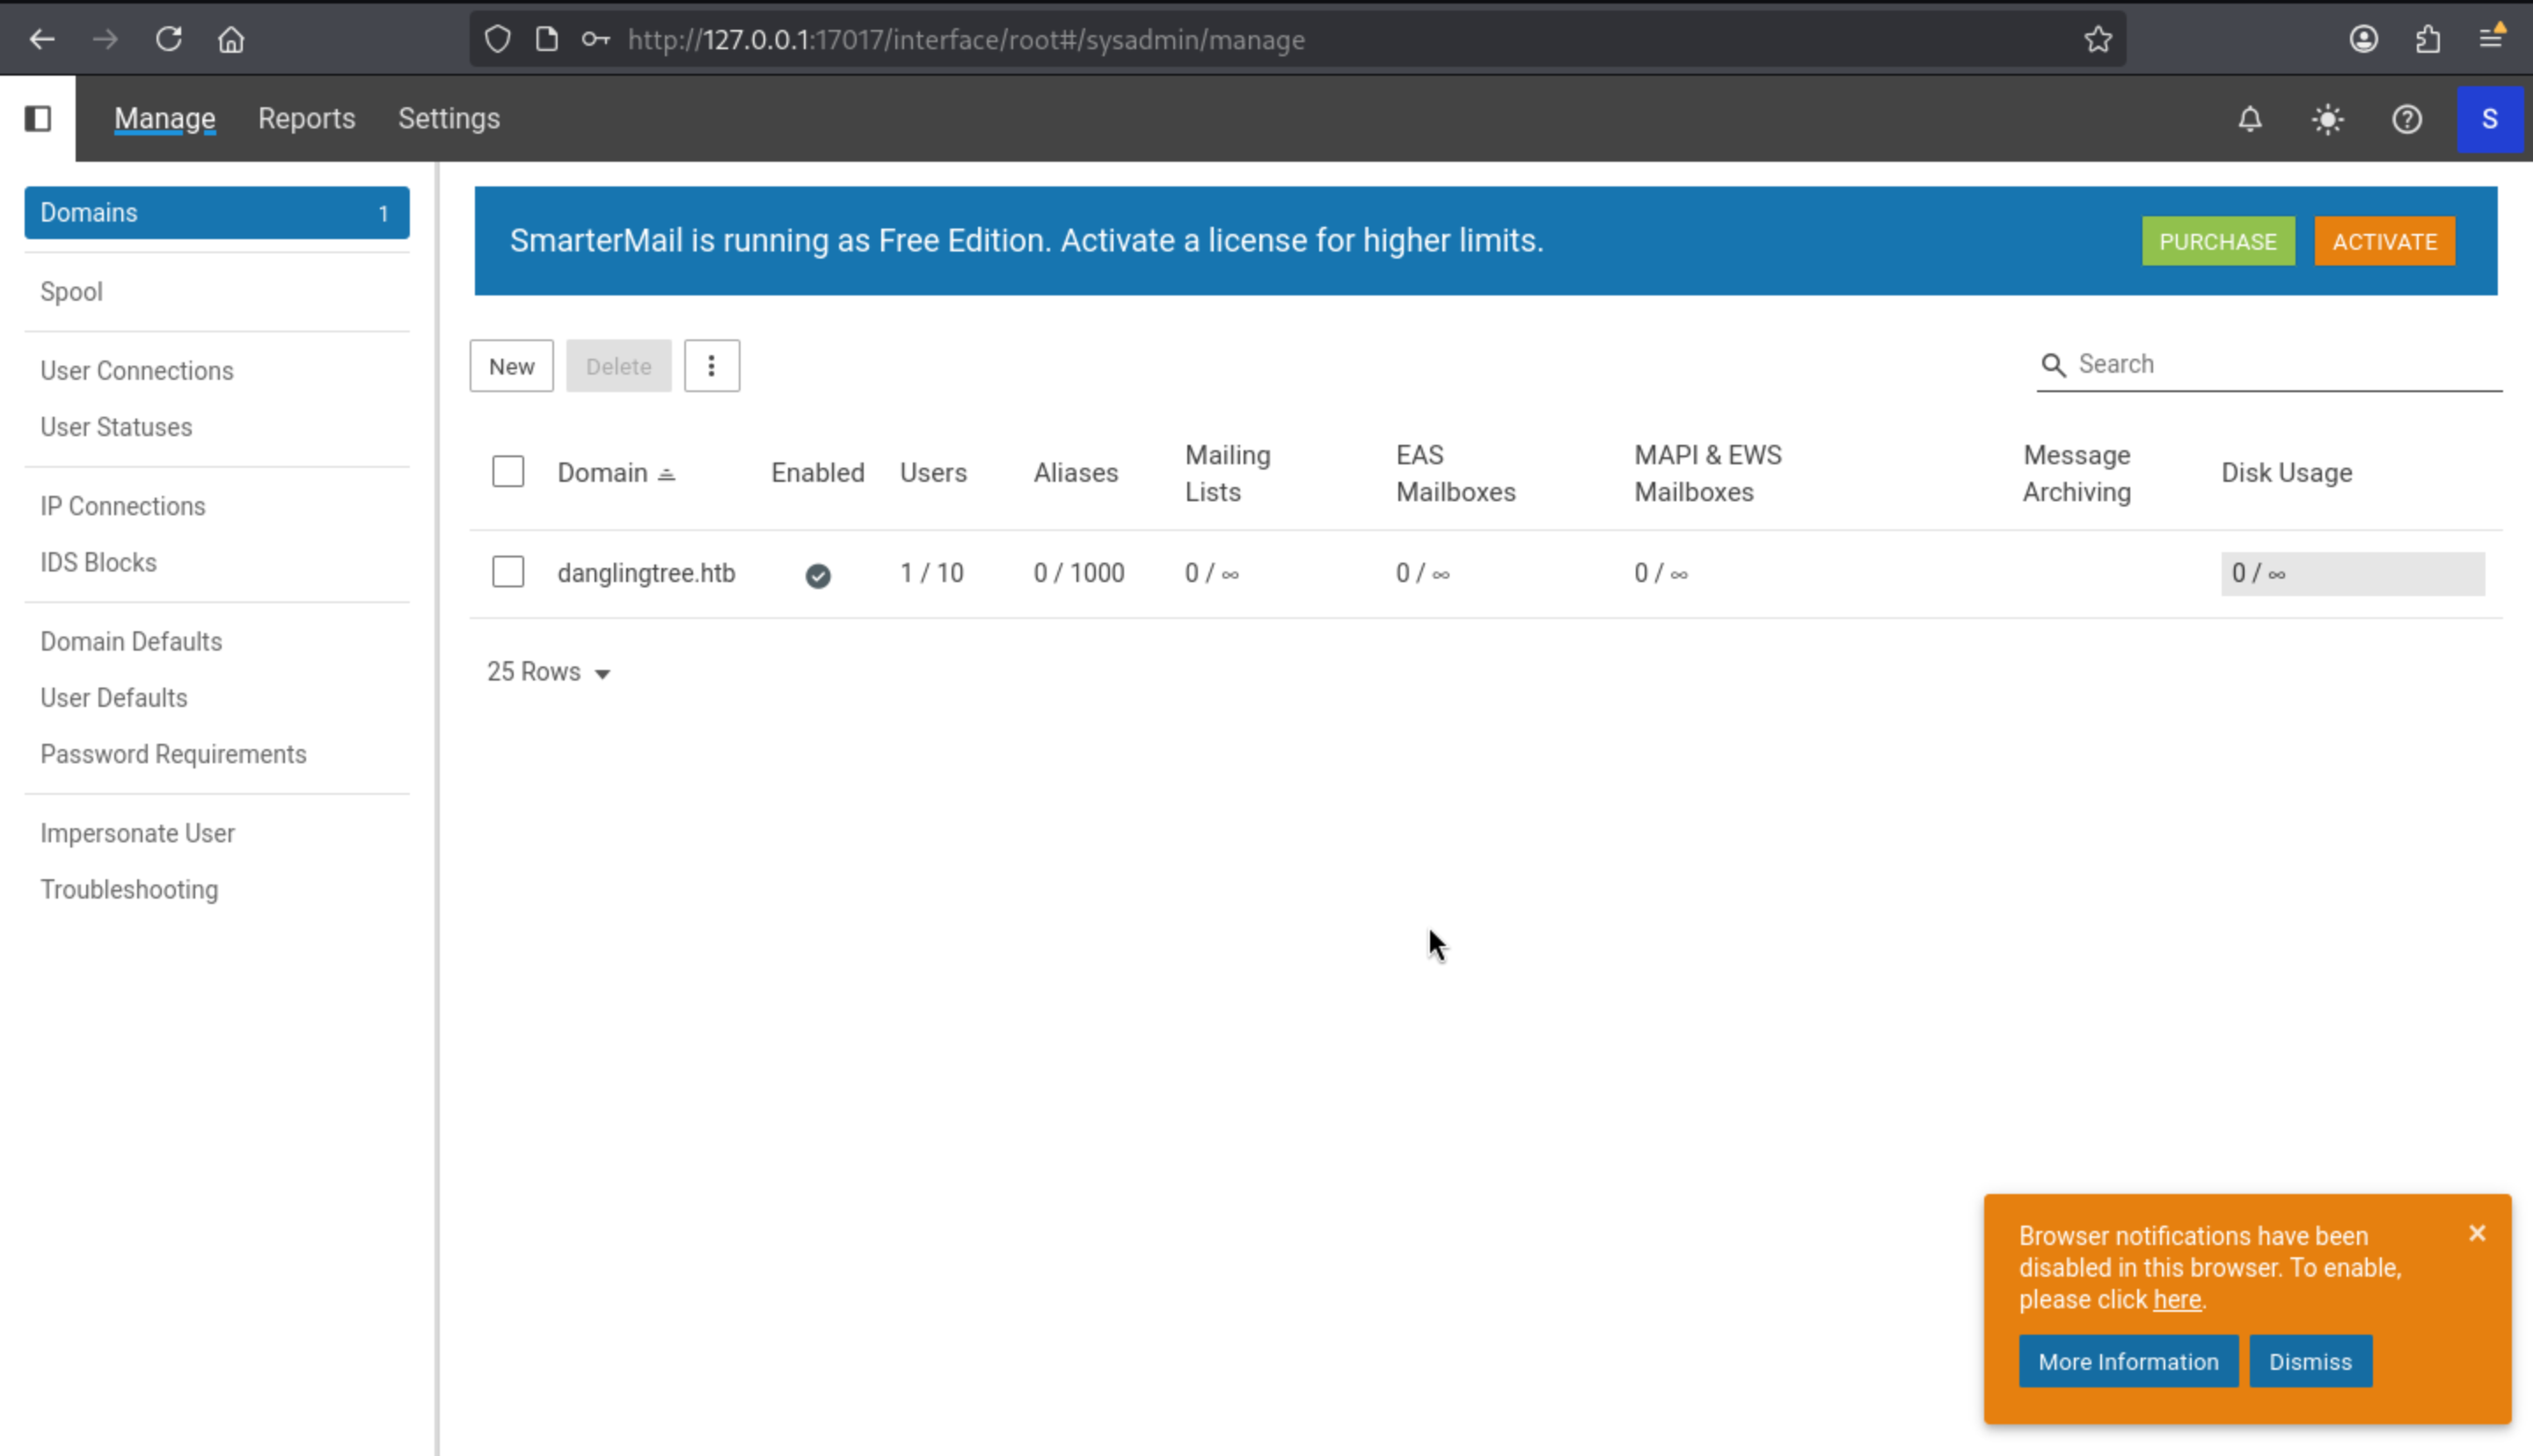This screenshot has width=2533, height=1456.
Task: Open the browser home page icon
Action: pyautogui.click(x=231, y=39)
